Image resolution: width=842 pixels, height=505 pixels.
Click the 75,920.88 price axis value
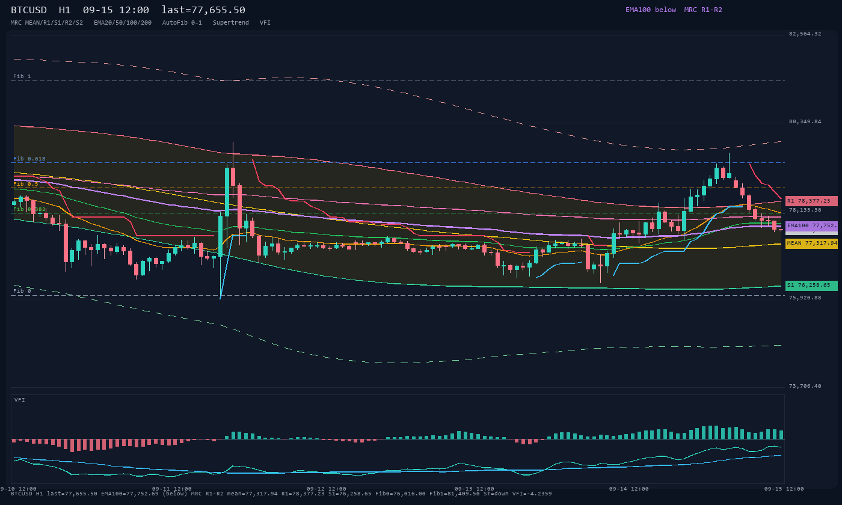click(805, 298)
